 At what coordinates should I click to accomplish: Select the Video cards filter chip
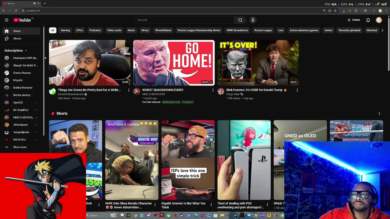[114, 30]
